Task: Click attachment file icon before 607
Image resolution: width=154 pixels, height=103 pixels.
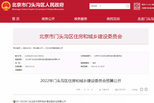Action: [x=14, y=101]
